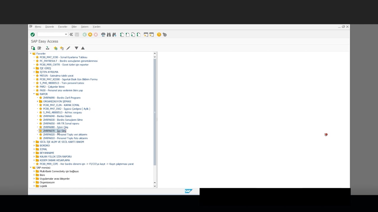
Task: Click the Save diskette icon
Action: (x=77, y=34)
